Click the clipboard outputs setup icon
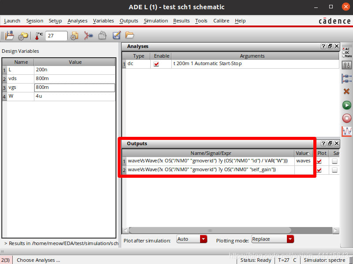 [102, 36]
